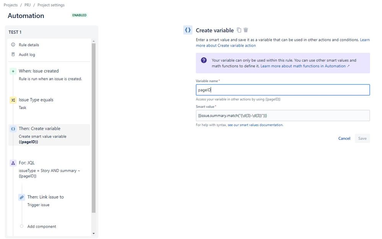
Task: Select the link icon next to Then: Link issue to
Action: coord(22,197)
